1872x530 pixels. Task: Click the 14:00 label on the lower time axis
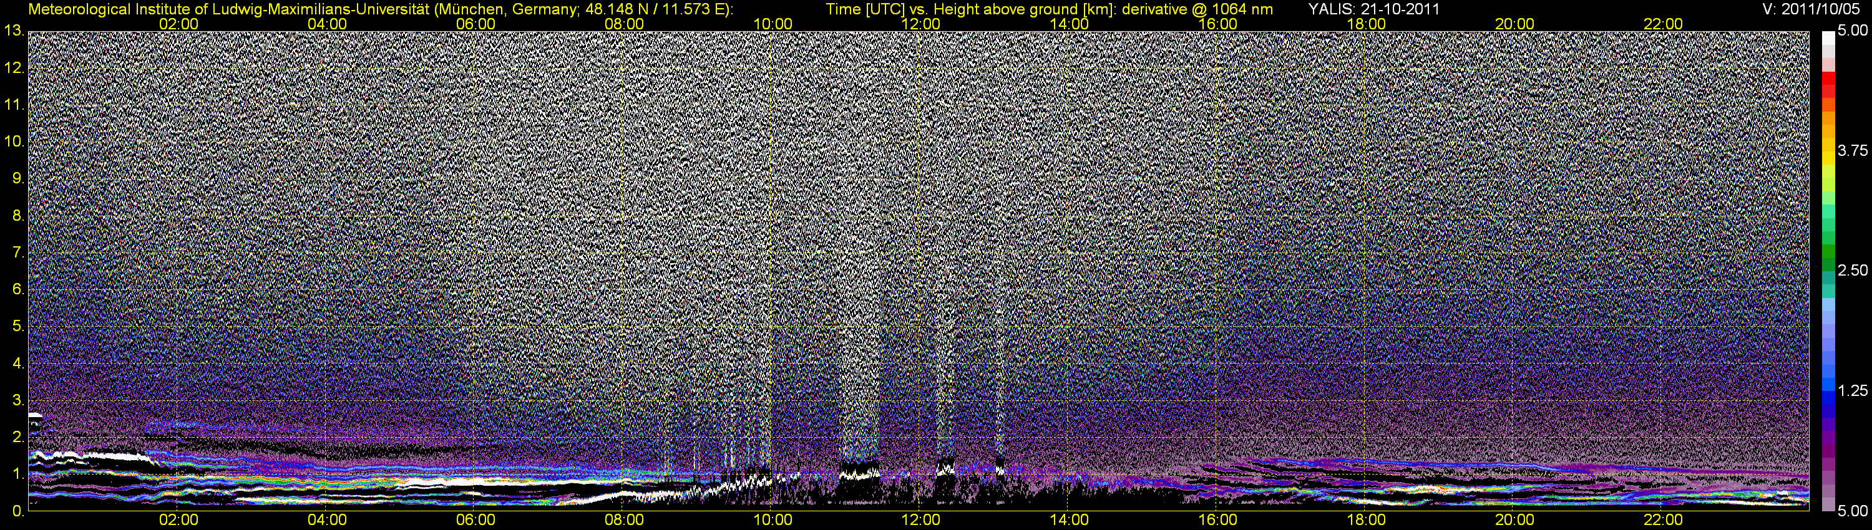coord(1069,521)
